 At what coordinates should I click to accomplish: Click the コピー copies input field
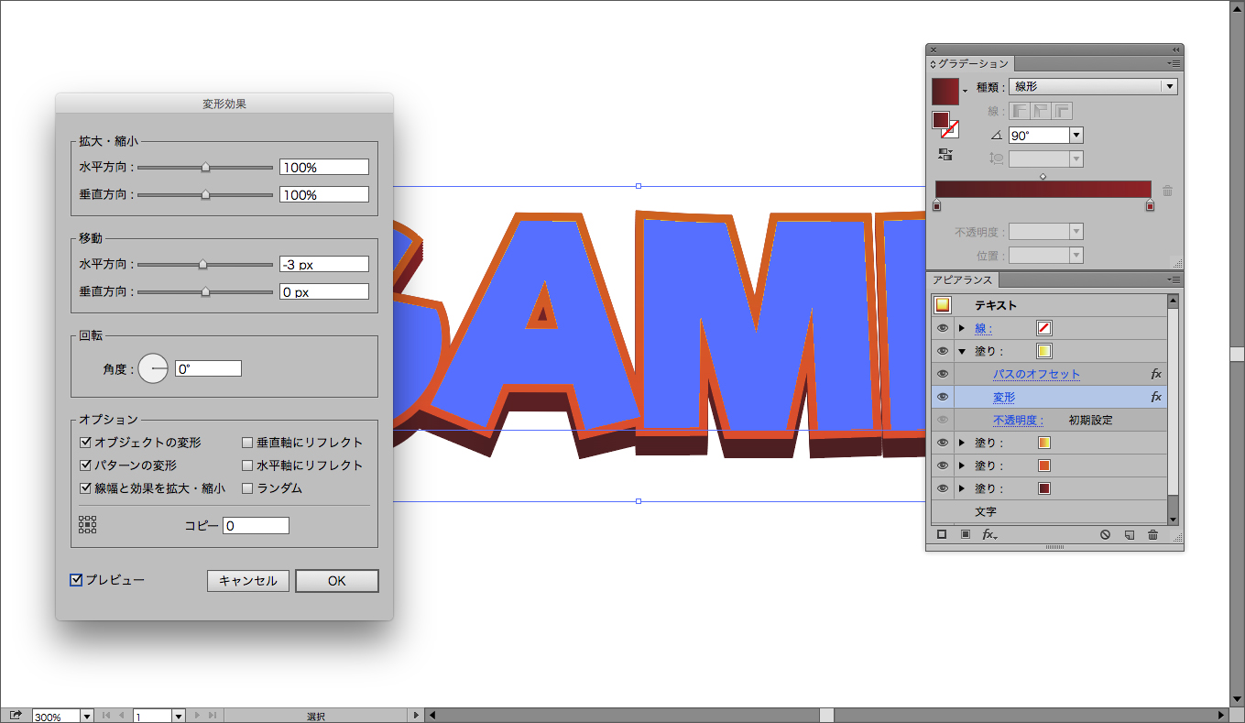click(256, 526)
